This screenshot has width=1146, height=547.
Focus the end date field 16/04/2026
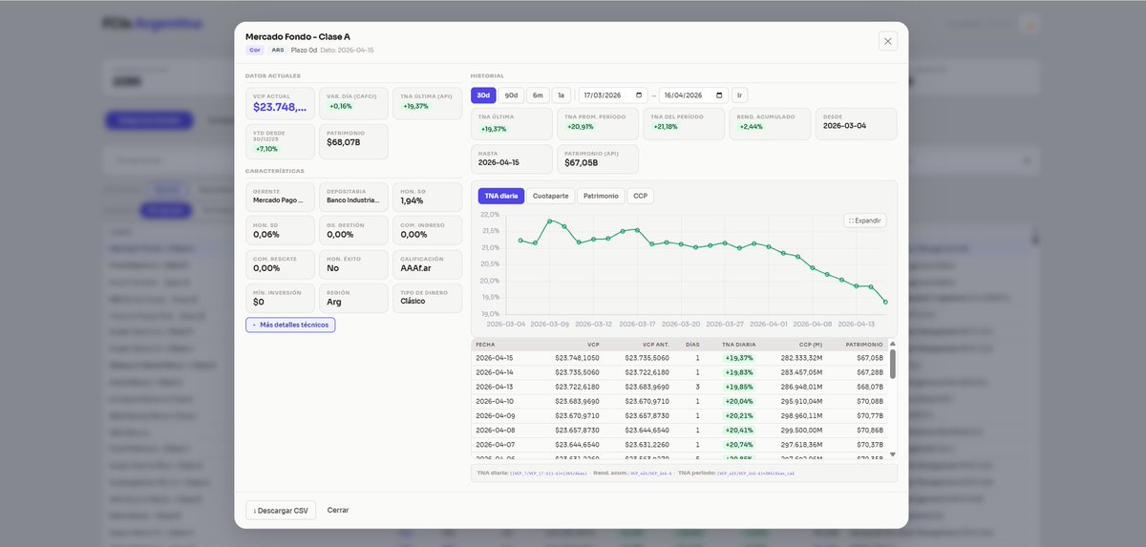(693, 95)
